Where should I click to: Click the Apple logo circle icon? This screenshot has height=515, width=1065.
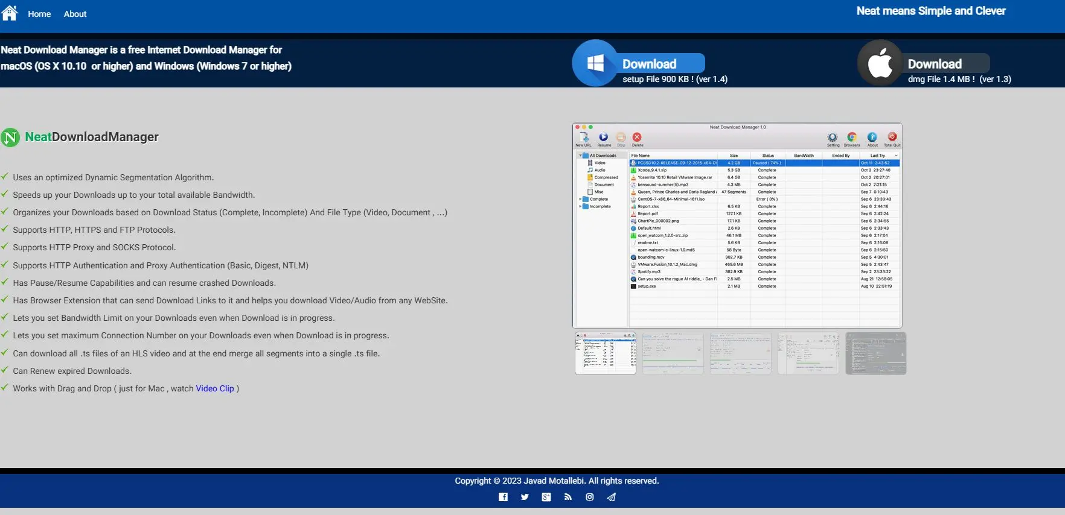point(880,63)
